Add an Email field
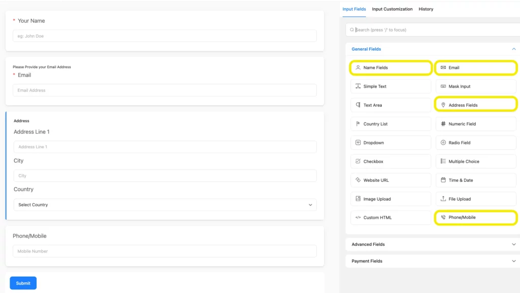Viewport: 520px width, 293px height. click(x=476, y=68)
